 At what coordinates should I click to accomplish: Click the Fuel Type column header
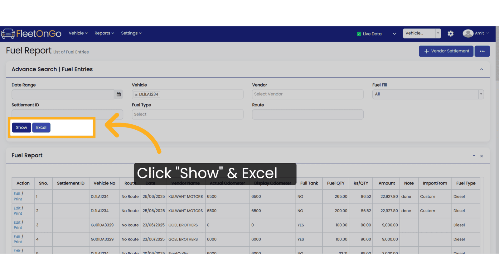tap(466, 183)
